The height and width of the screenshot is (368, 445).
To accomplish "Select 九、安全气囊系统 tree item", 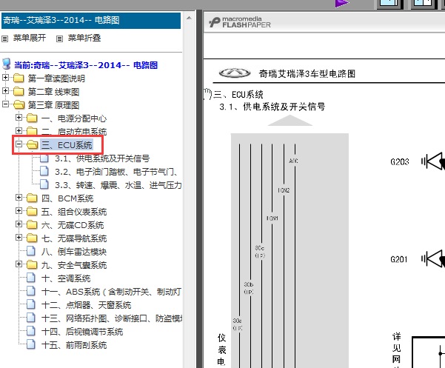I will pyautogui.click(x=74, y=265).
